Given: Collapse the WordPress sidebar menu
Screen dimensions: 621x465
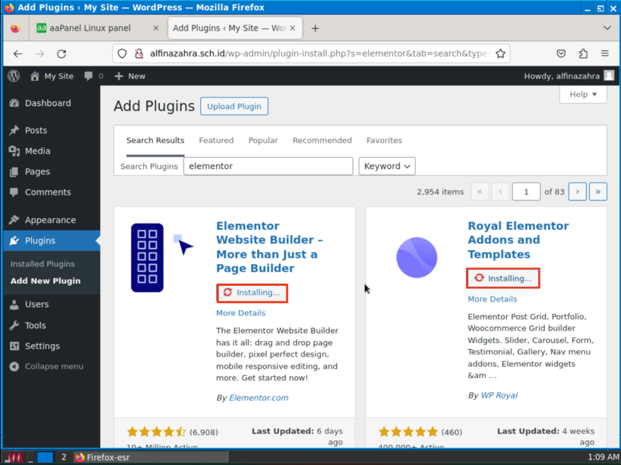Looking at the screenshot, I should coord(47,366).
